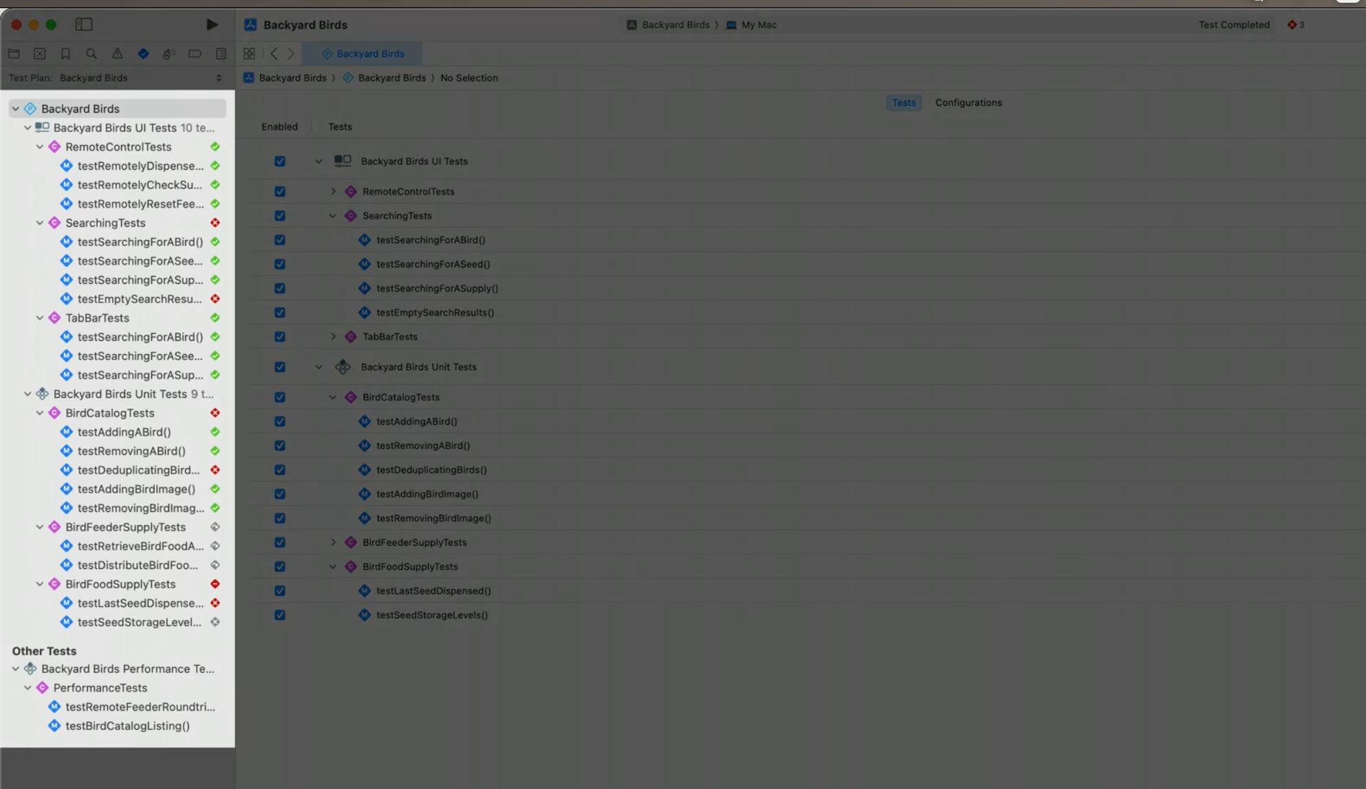Viewport: 1366px width, 789px height.
Task: Select the Backyard Birds editor tab
Action: (x=363, y=53)
